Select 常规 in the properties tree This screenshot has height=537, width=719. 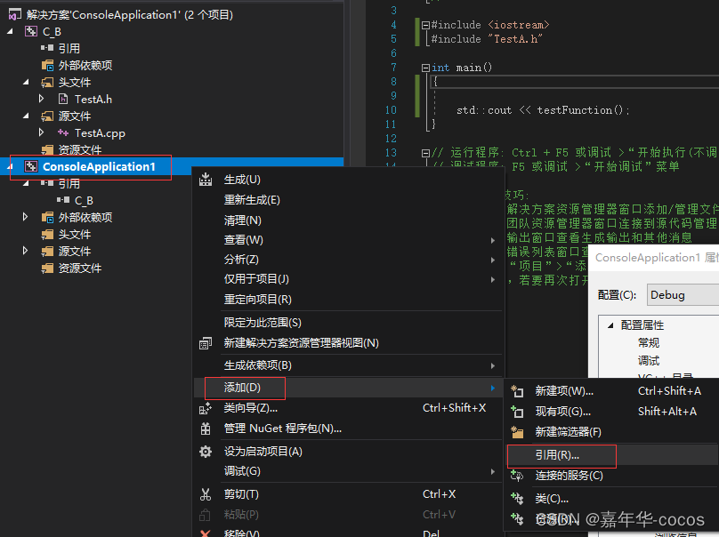coord(649,342)
